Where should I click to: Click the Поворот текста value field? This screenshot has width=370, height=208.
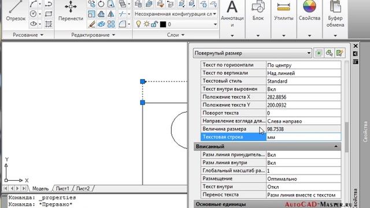tap(304, 113)
